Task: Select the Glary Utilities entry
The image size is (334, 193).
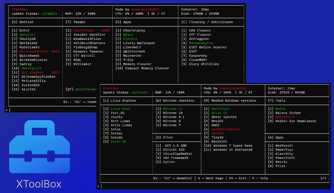Action: pos(200,64)
